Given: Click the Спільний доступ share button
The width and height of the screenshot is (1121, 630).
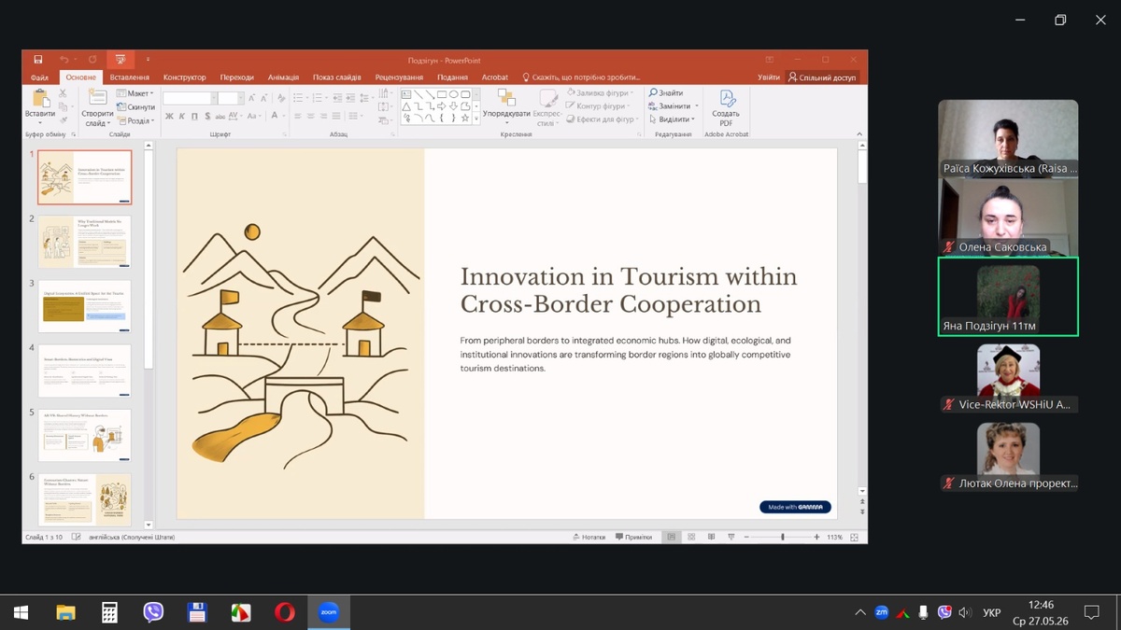Looking at the screenshot, I should 822,77.
